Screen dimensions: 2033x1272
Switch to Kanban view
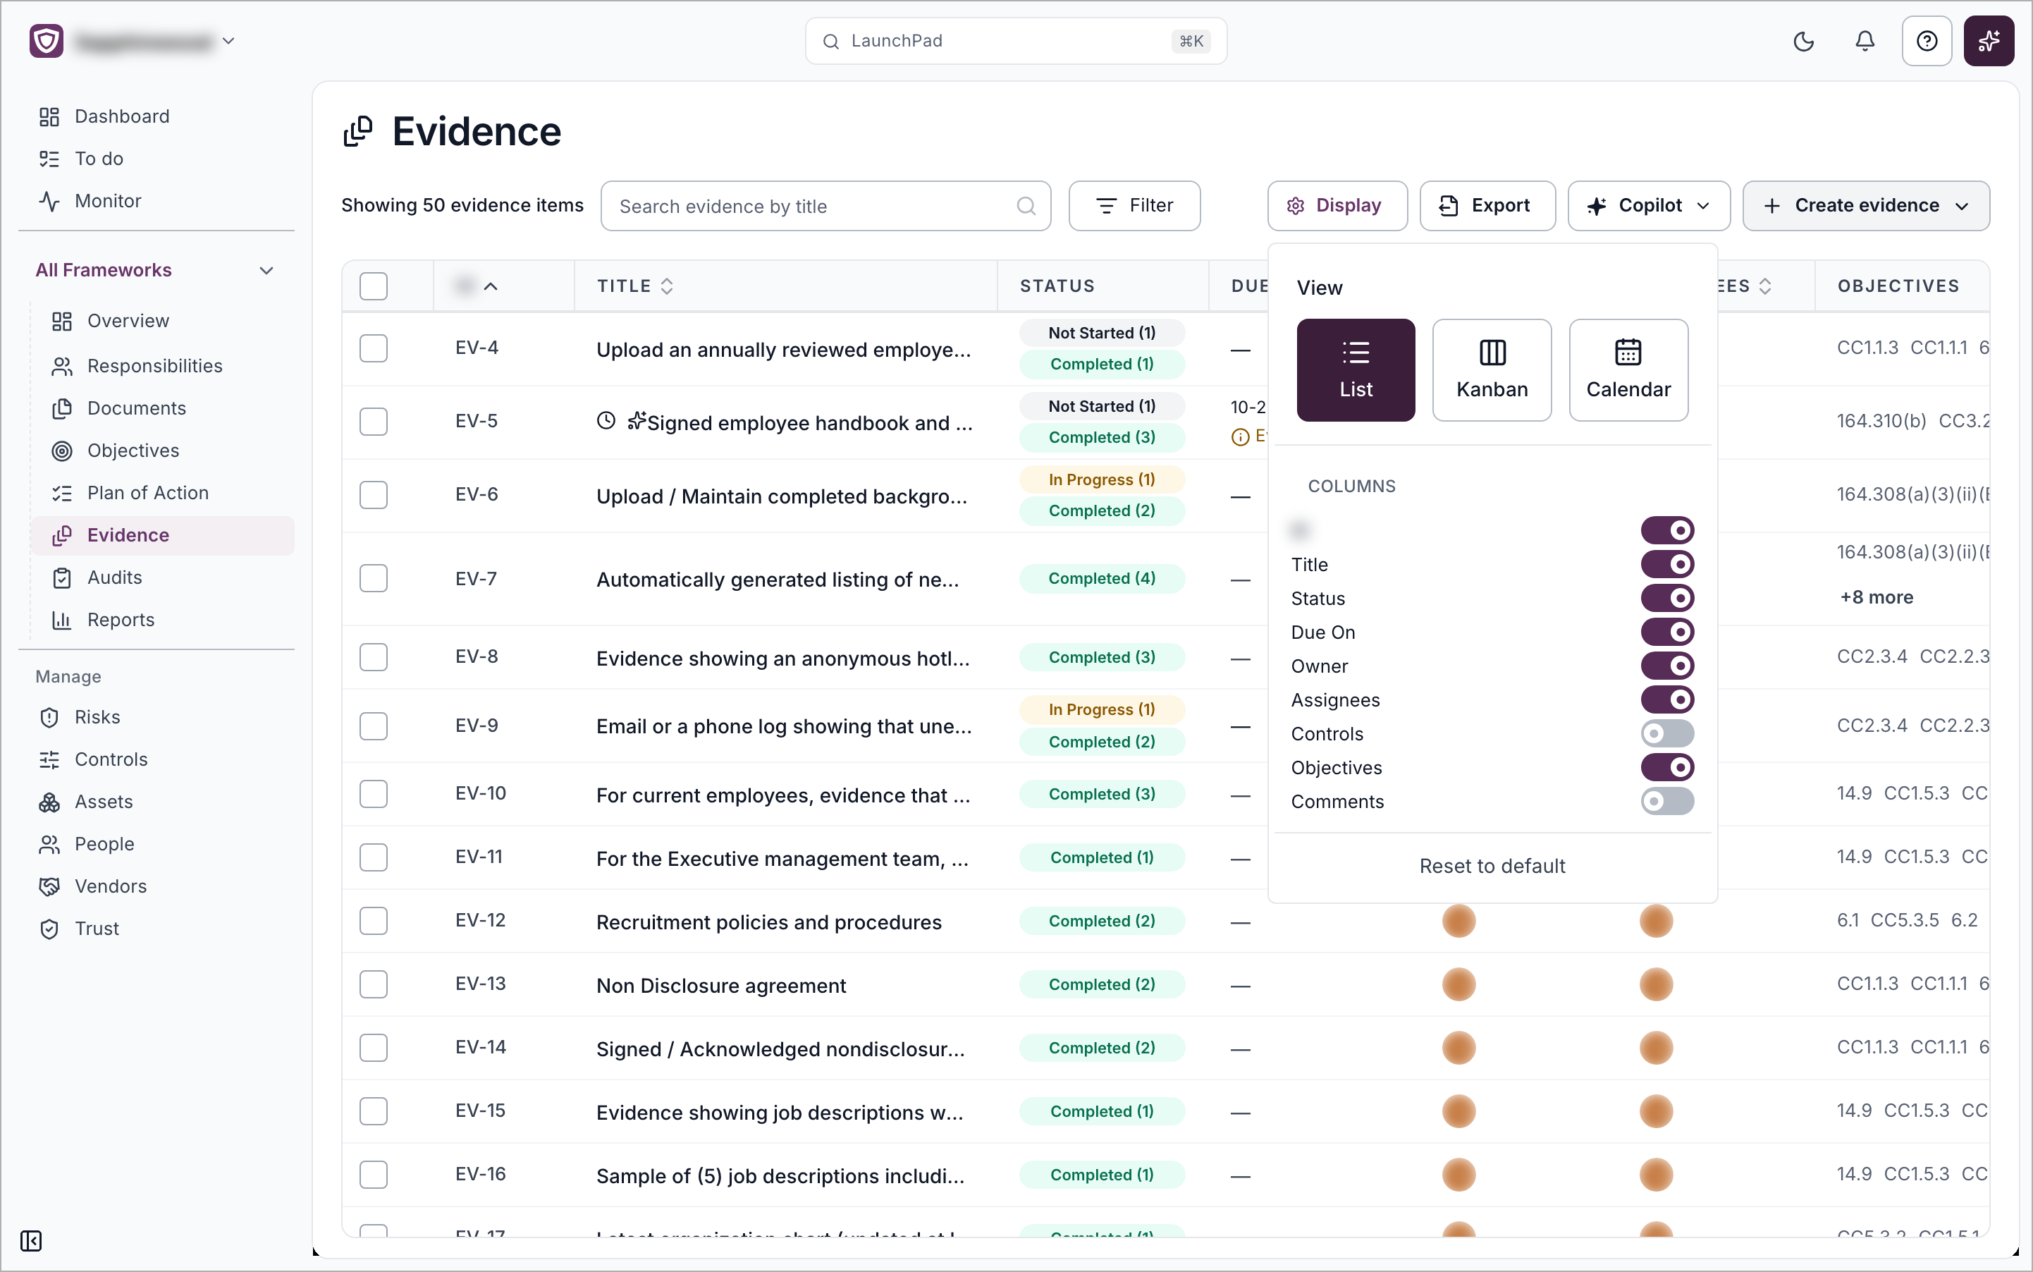1492,369
